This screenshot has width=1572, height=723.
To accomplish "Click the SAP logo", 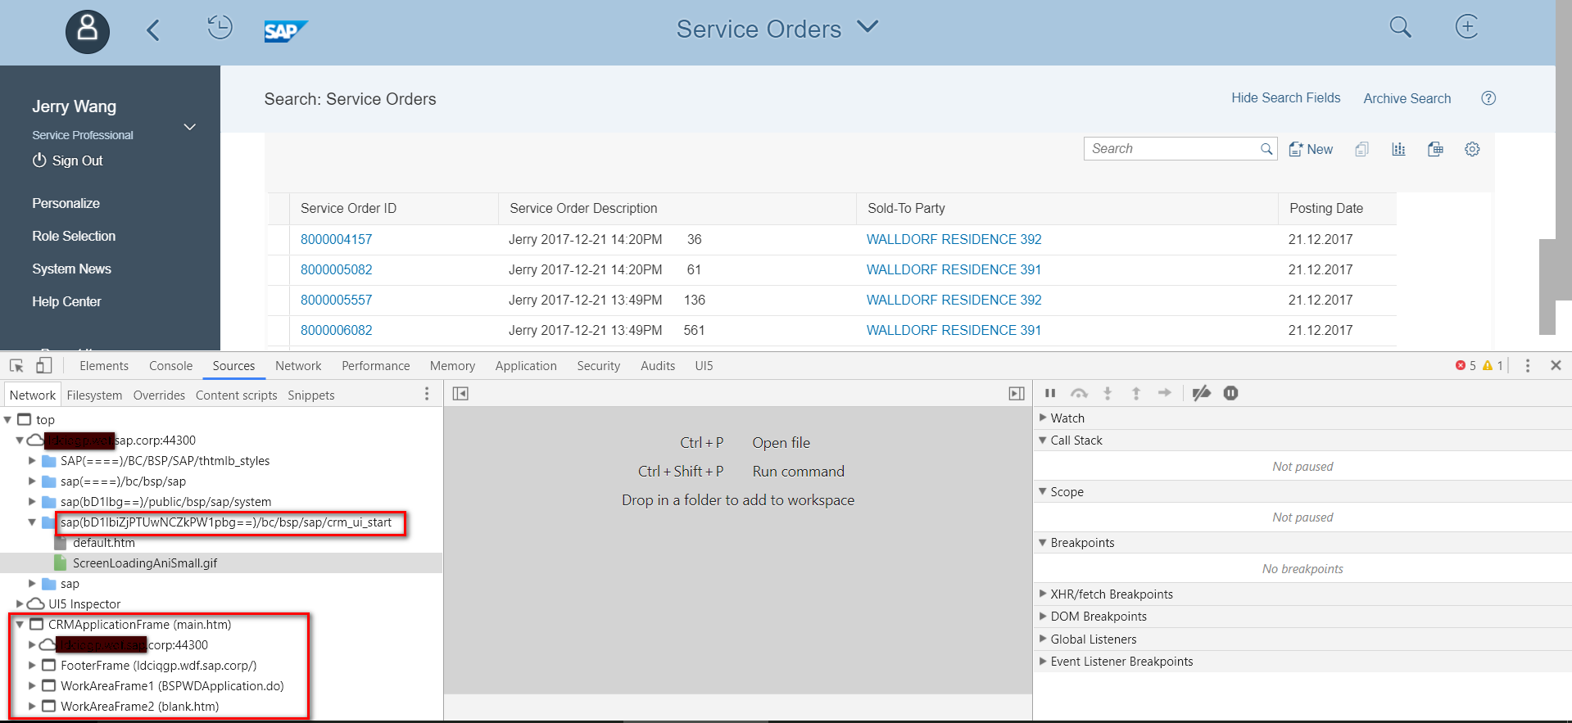I will [286, 31].
